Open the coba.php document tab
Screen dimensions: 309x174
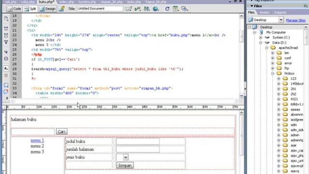tap(28, 2)
